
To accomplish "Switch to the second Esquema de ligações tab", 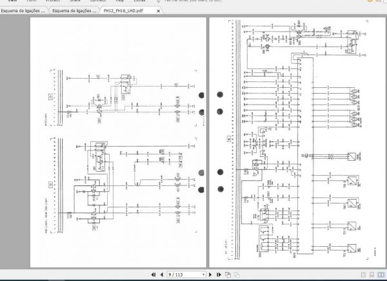I will click(x=74, y=11).
